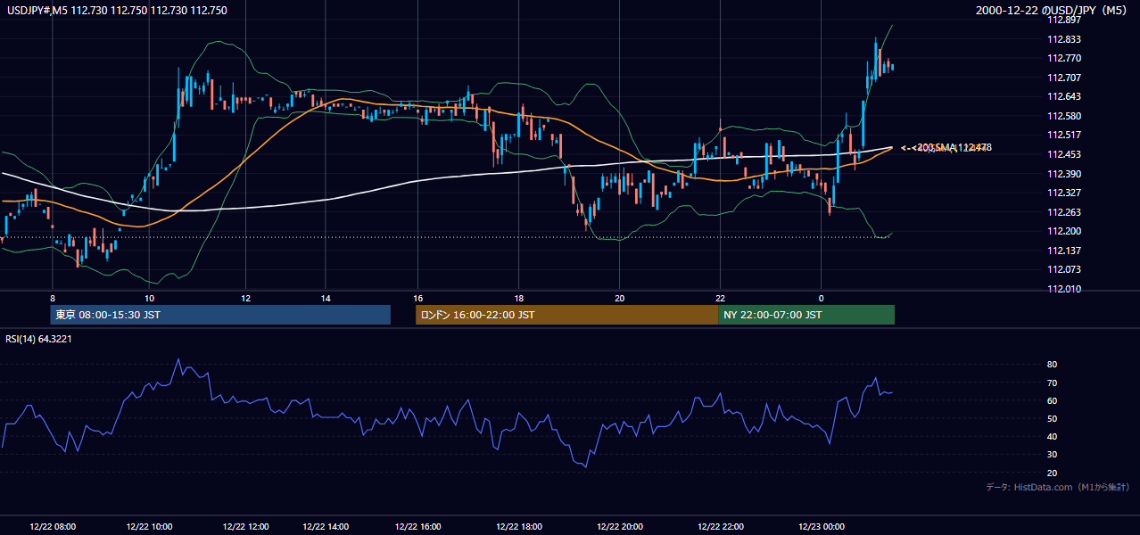Click the 12/22 10:00 time label
This screenshot has width=1140, height=535.
[150, 526]
